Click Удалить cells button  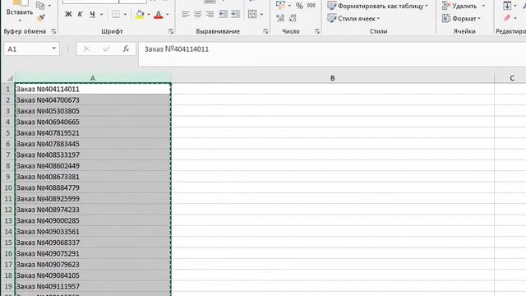(459, 6)
